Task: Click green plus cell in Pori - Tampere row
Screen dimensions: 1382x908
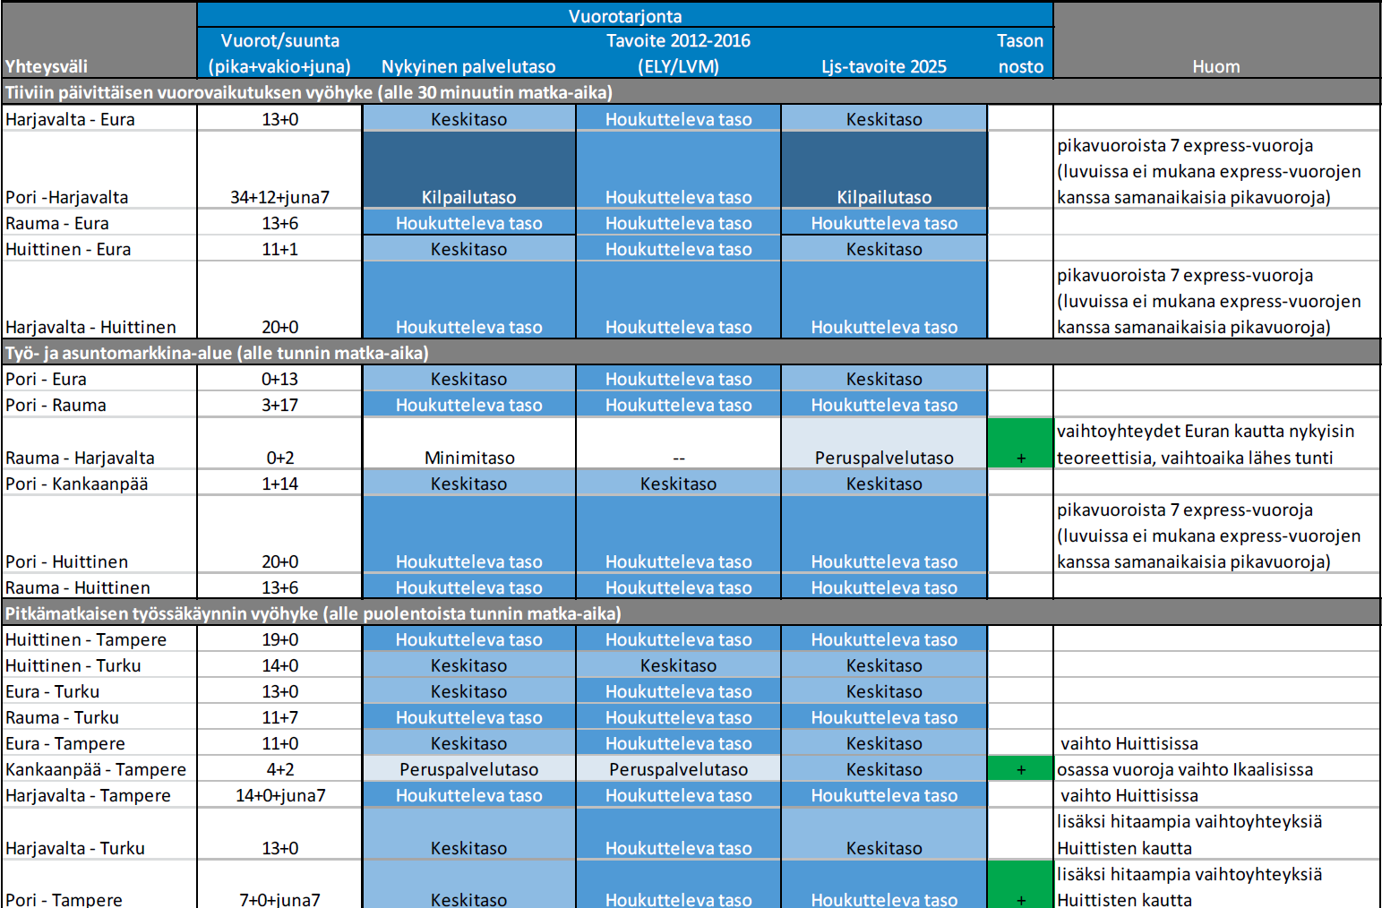Action: click(1020, 885)
